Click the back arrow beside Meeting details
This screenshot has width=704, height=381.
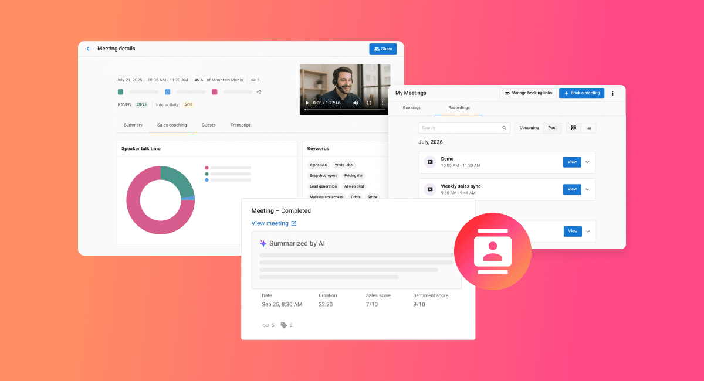pyautogui.click(x=89, y=49)
